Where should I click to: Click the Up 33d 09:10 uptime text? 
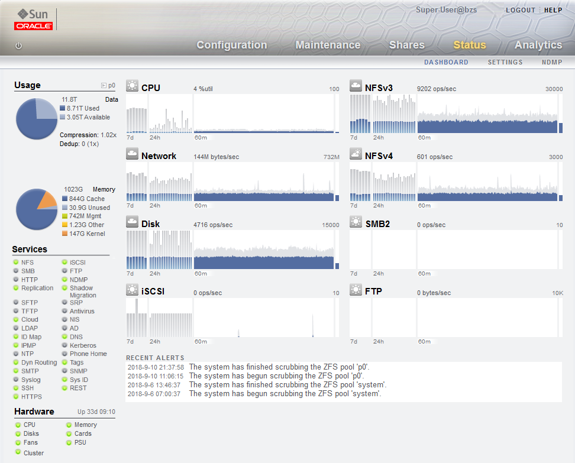pyautogui.click(x=96, y=412)
